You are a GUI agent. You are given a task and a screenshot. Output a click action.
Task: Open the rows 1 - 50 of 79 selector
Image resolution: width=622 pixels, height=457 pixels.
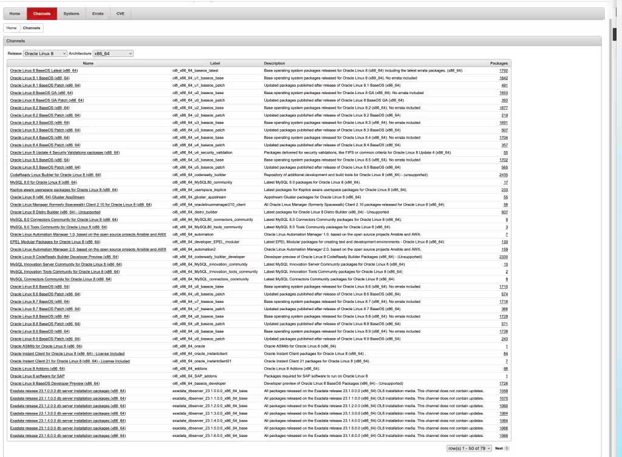click(x=470, y=449)
